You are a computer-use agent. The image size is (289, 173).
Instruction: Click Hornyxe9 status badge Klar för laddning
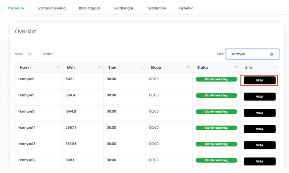coord(216,79)
